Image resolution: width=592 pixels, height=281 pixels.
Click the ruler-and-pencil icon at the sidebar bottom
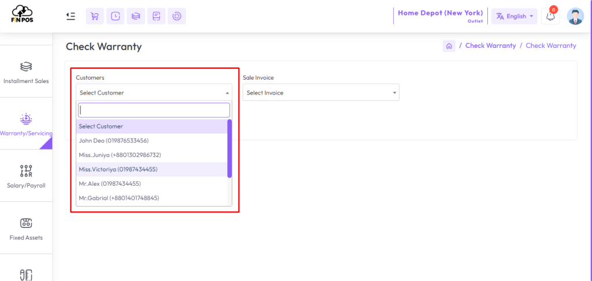26,274
